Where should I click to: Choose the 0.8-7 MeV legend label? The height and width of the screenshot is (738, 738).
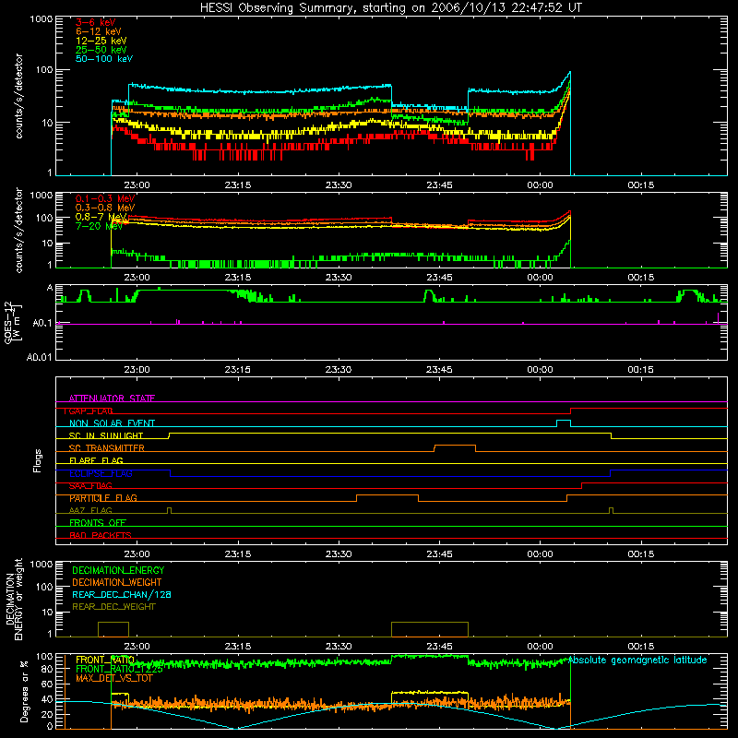pyautogui.click(x=100, y=217)
